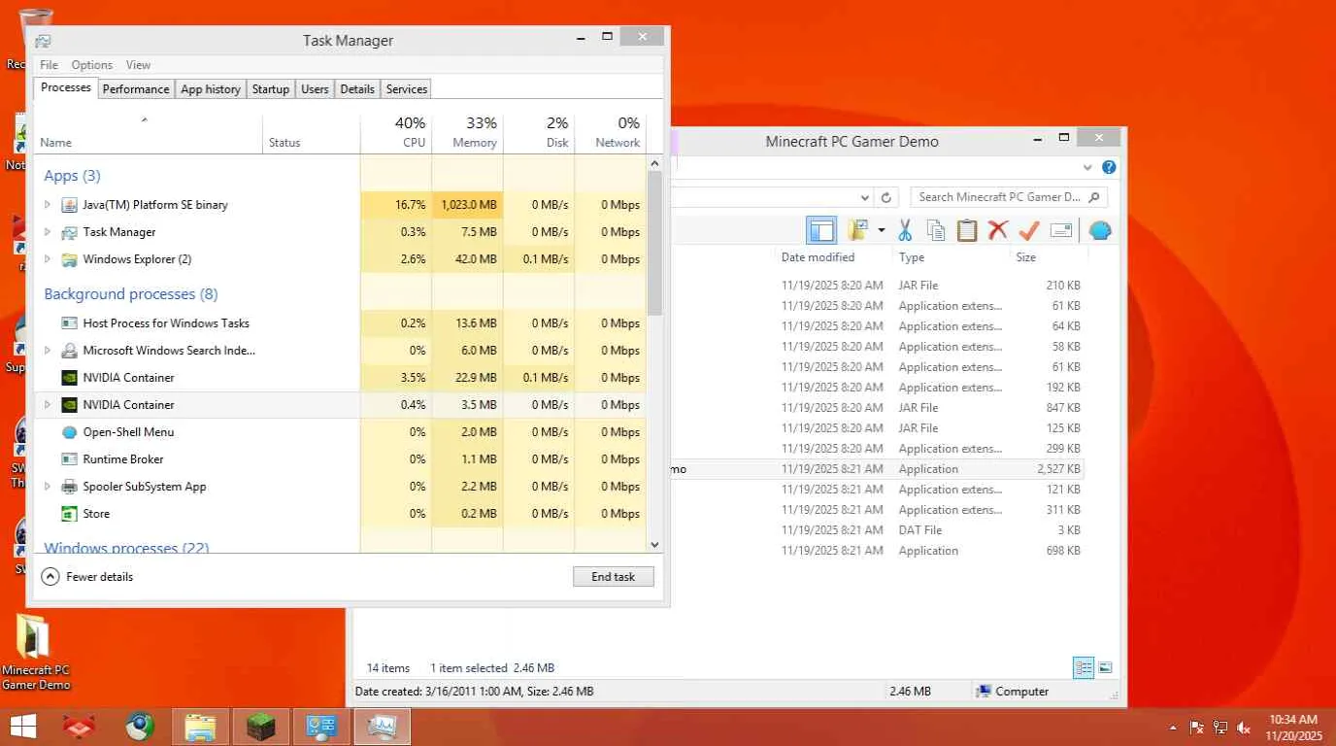This screenshot has width=1336, height=746.
Task: Click the Windows Start button
Action: pyautogui.click(x=22, y=727)
